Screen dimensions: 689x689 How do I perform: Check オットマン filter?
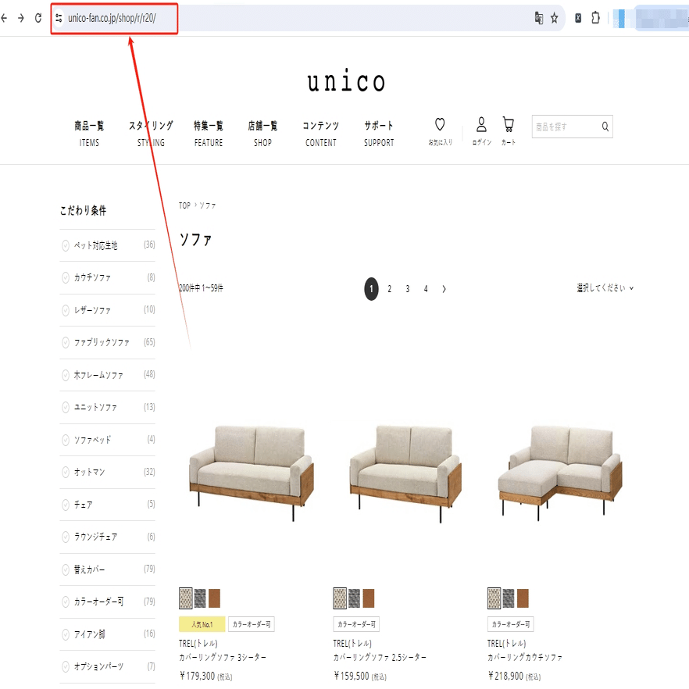(66, 472)
